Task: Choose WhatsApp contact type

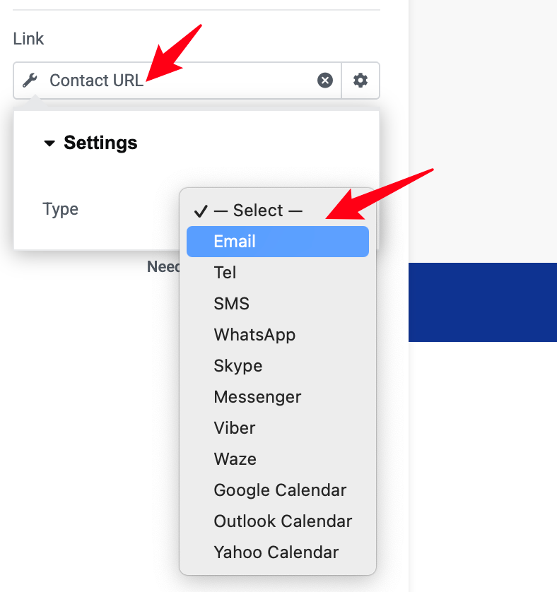Action: [278, 335]
